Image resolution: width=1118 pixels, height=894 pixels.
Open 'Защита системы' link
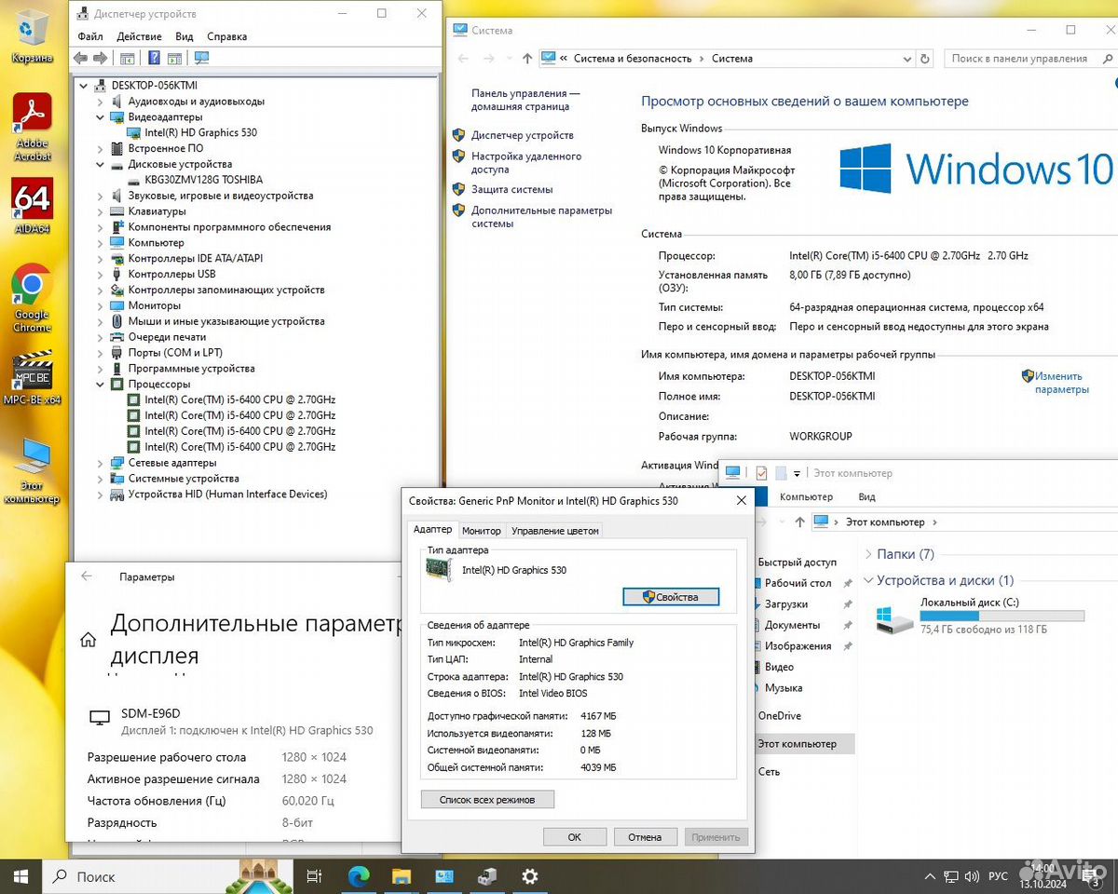click(512, 189)
